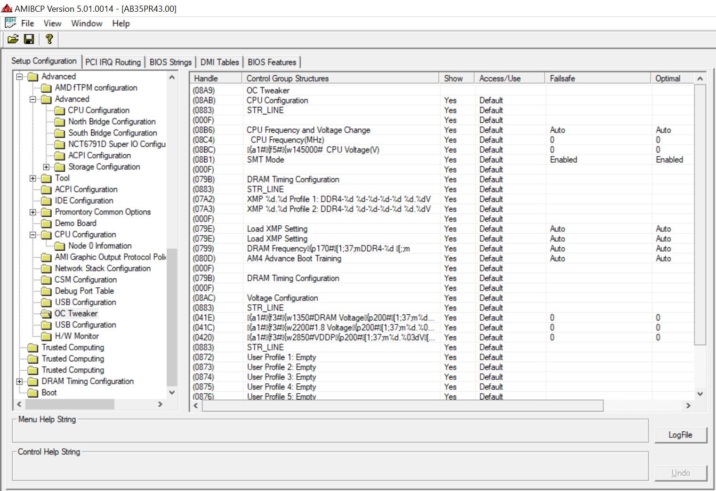Image resolution: width=716 pixels, height=491 pixels.
Task: Click the table's horizontal scroll-left arrow
Action: (196, 405)
